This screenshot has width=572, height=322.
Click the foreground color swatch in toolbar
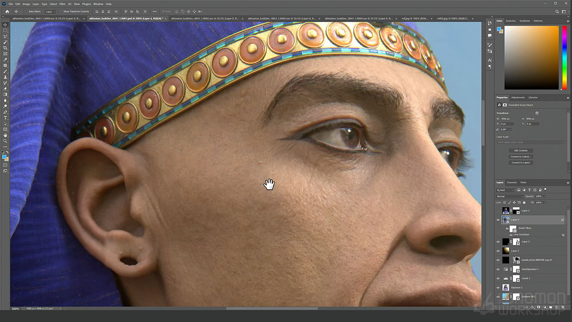click(4, 157)
